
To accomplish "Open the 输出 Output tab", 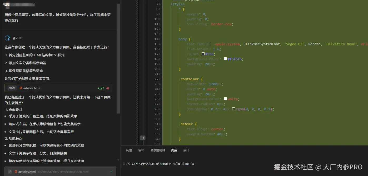I will pyautogui.click(x=141, y=150).
